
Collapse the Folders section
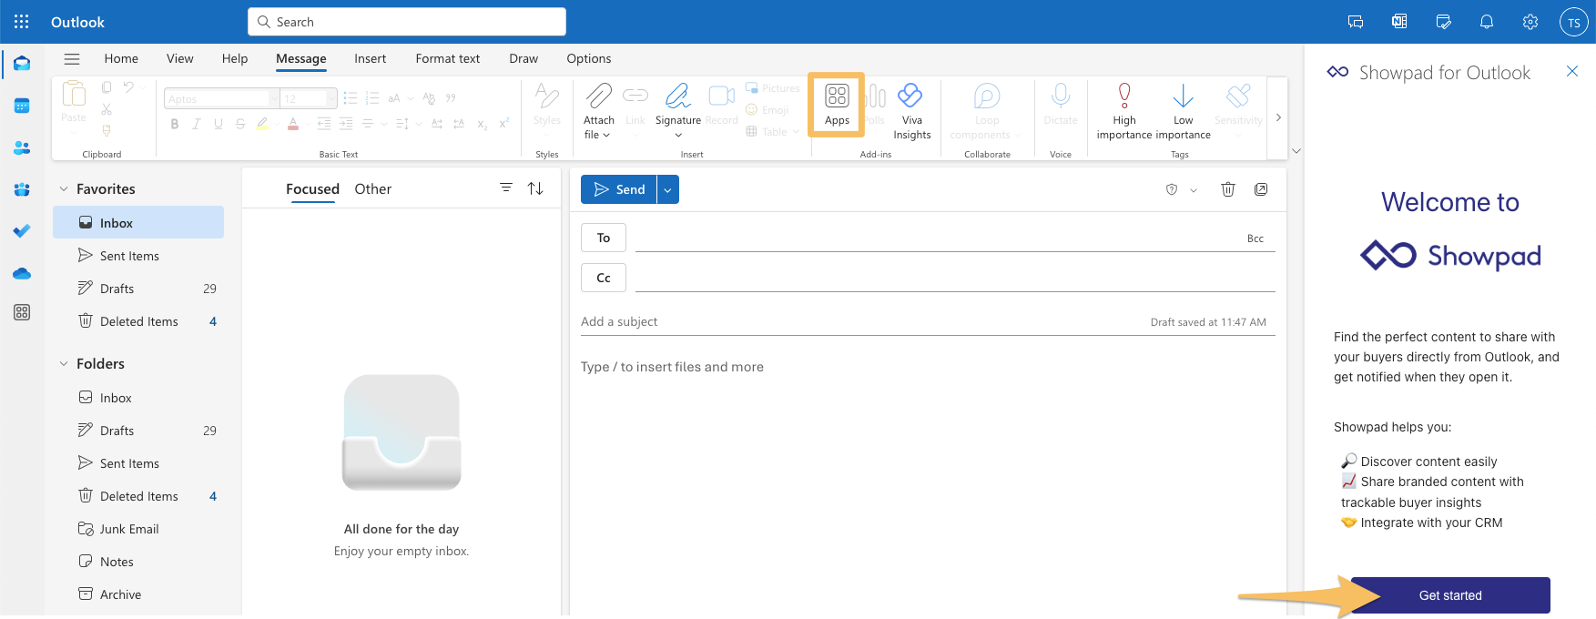tap(64, 364)
